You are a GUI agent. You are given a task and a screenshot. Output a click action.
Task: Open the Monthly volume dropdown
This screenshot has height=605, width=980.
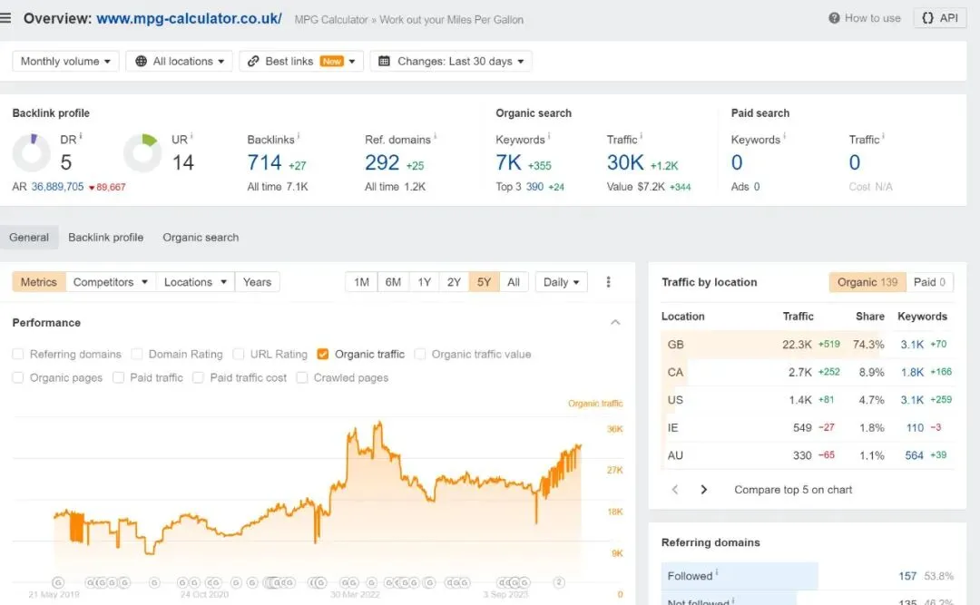[x=65, y=62]
